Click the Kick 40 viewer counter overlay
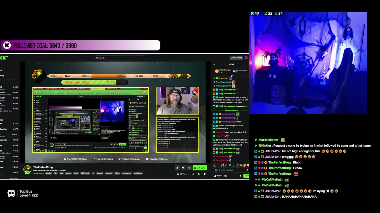 tap(255, 14)
